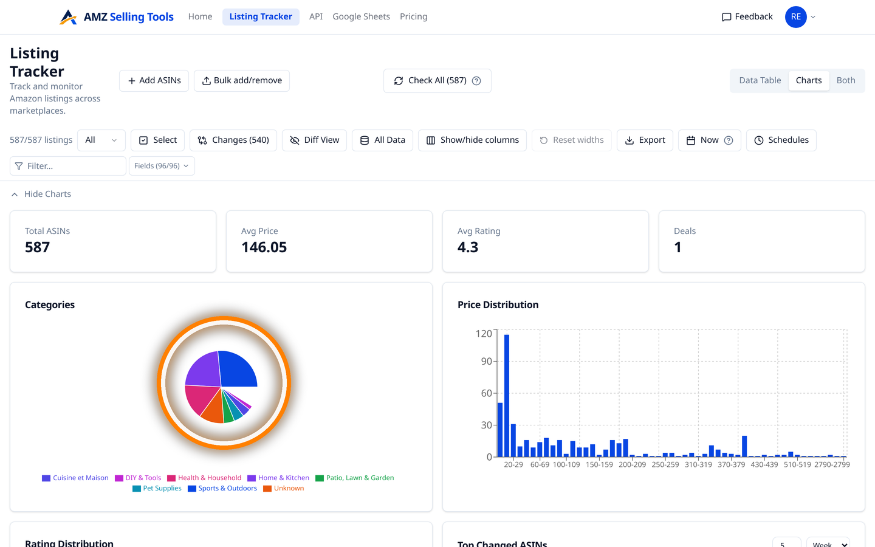Open the Fields (96/96) dropdown
Image resolution: width=875 pixels, height=547 pixels.
click(162, 166)
